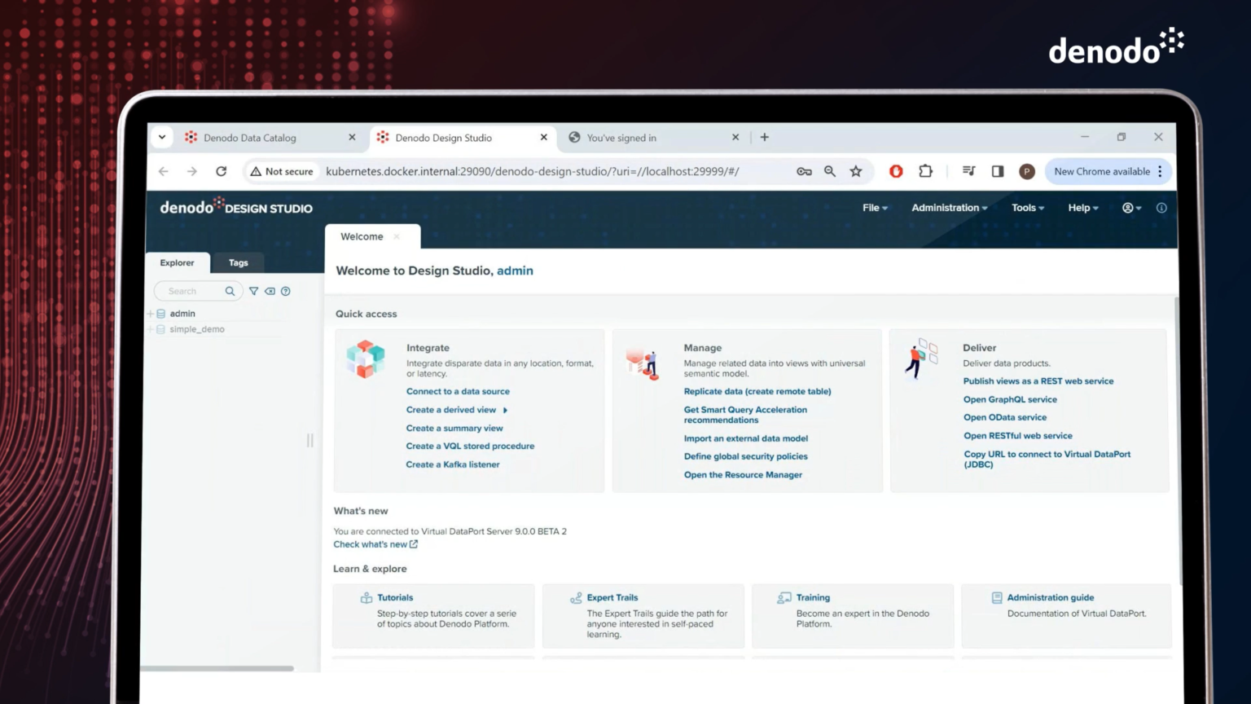1251x704 pixels.
Task: Click the info icon at the far right navbar
Action: point(1161,208)
